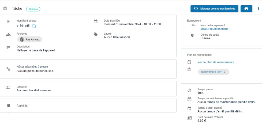Copy the unique identifier c1801dd5

[x=34, y=26]
